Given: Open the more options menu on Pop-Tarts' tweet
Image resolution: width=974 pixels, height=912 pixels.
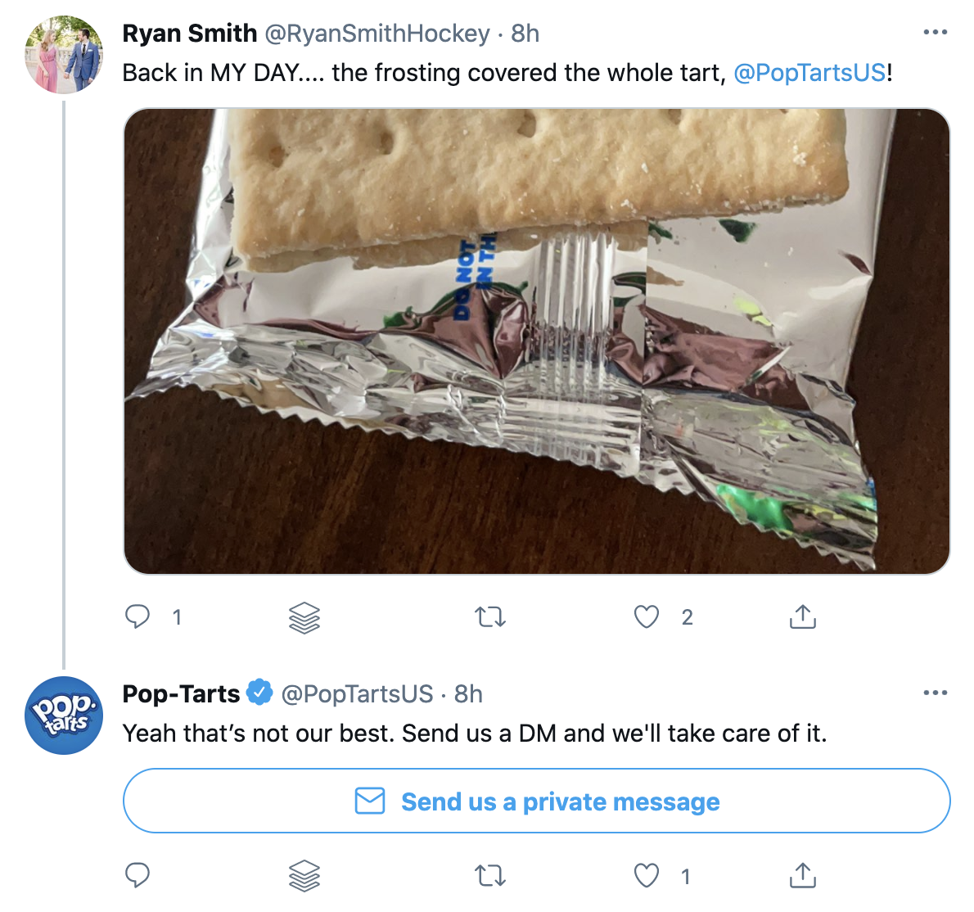Looking at the screenshot, I should (934, 692).
